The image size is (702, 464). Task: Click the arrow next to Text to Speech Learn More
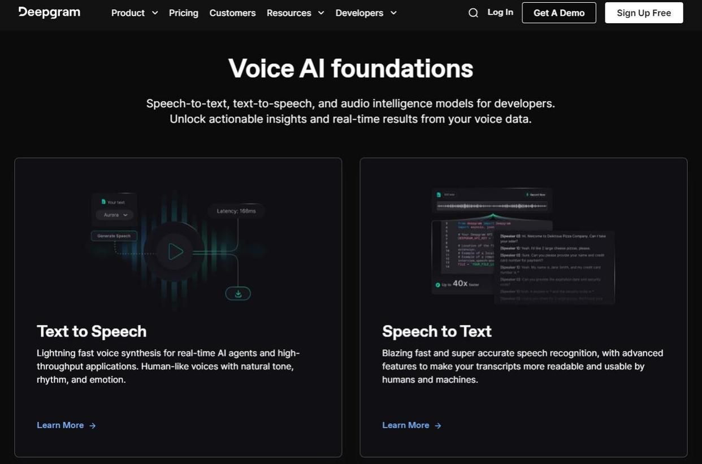93,426
